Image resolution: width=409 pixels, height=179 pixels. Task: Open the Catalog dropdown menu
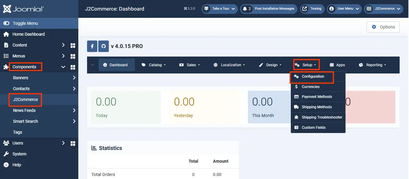[x=154, y=65]
